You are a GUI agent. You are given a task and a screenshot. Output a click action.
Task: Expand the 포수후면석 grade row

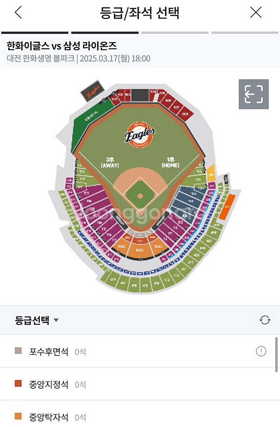click(49, 351)
